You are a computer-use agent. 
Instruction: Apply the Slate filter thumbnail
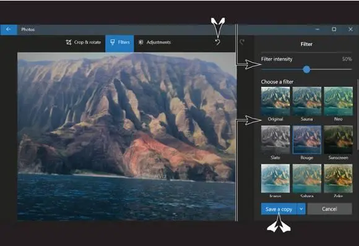click(x=275, y=140)
